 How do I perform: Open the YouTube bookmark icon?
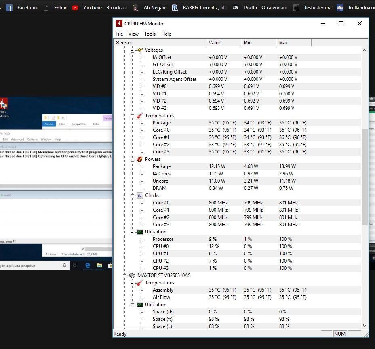[x=75, y=8]
